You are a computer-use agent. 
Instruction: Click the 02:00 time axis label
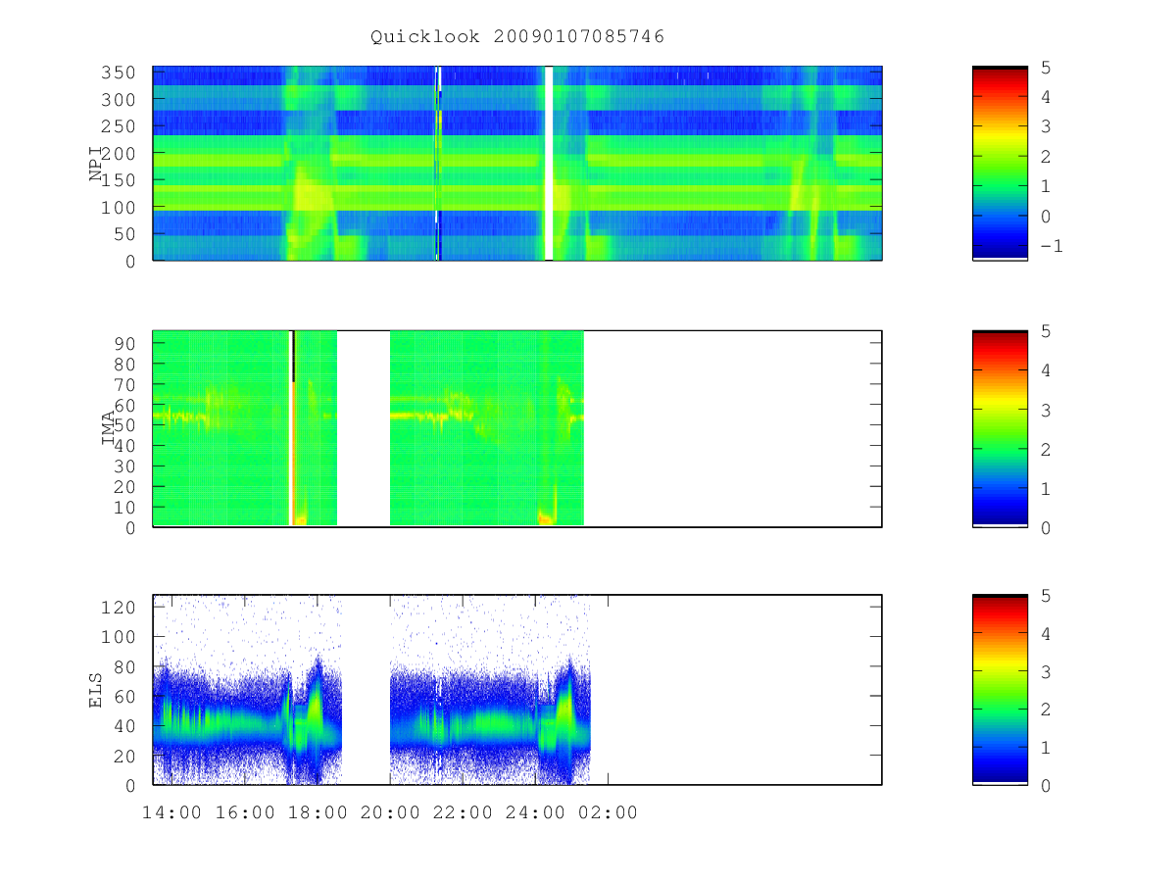608,813
